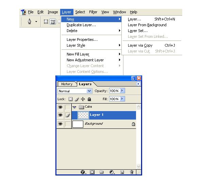Choose Layer... Shft+Ctrl+N in submenu
Viewport: 204px width, 185px height.
(x=152, y=19)
